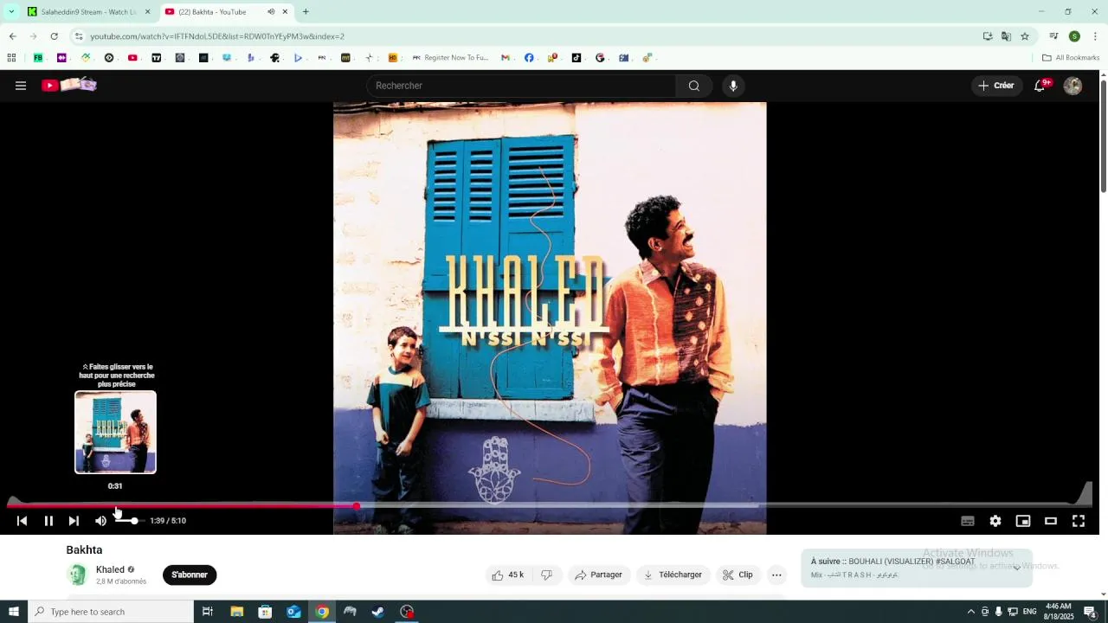Start voice search with the microphone
Screen dimensions: 1108x623
(x=733, y=86)
